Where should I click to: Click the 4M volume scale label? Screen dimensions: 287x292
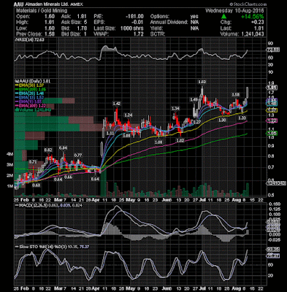pyautogui.click(x=10, y=154)
